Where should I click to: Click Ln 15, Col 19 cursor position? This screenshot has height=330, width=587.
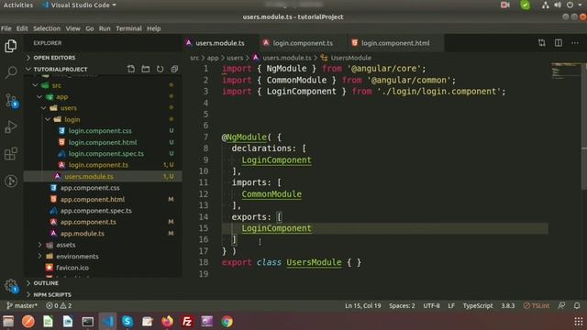363,305
